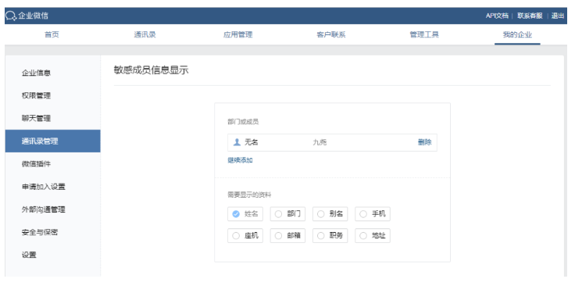Viewport: 575px width, 286px height.
Task: Switch to the 通讯录 tab
Action: (x=145, y=35)
